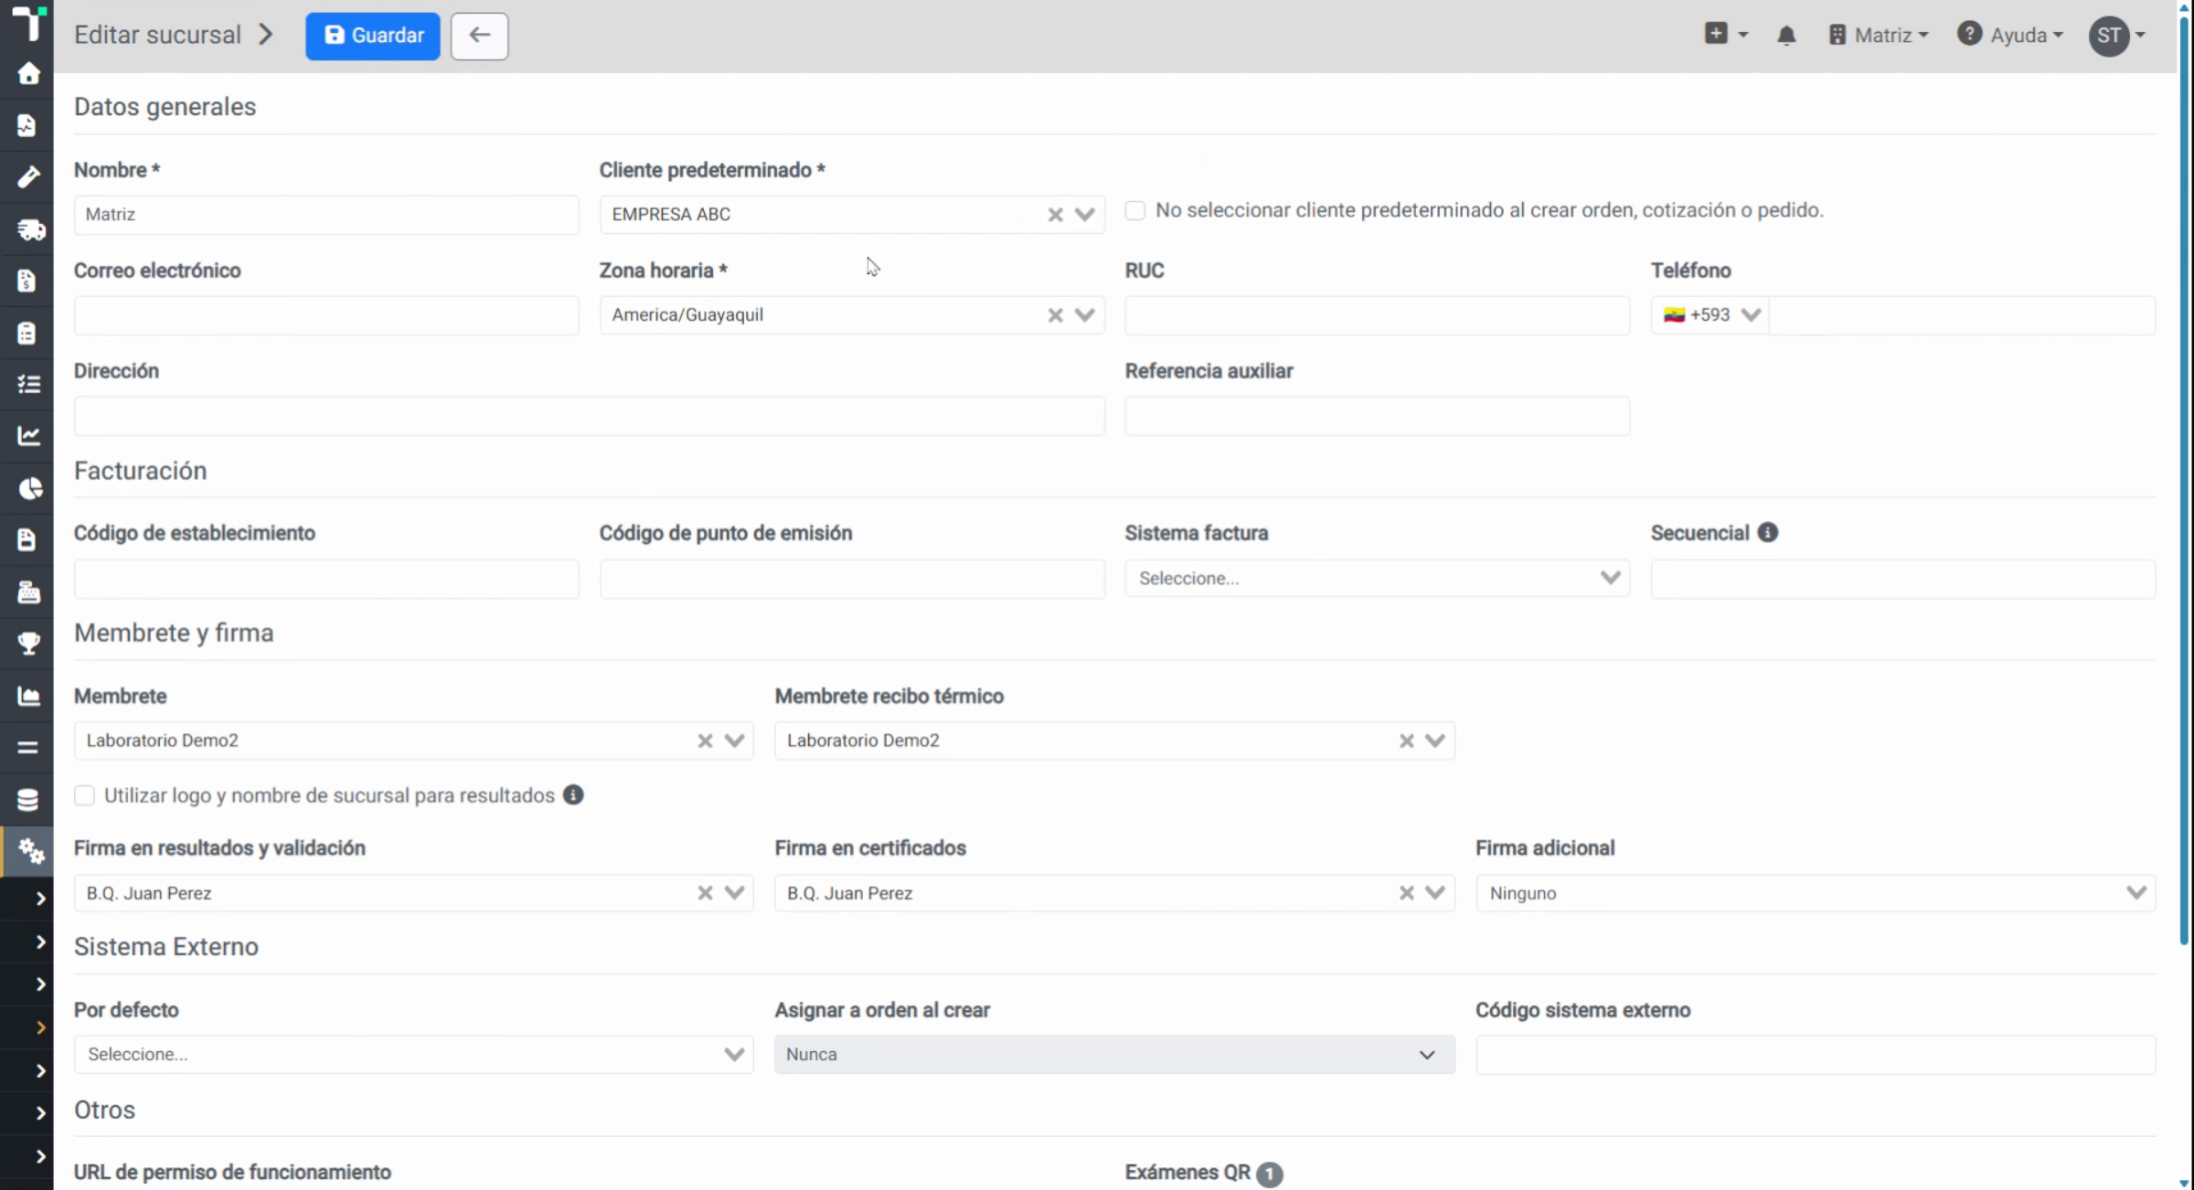The width and height of the screenshot is (2194, 1190).
Task: Clear the Cliente predeterminado EMPRESA ABC selection
Action: tap(1055, 215)
